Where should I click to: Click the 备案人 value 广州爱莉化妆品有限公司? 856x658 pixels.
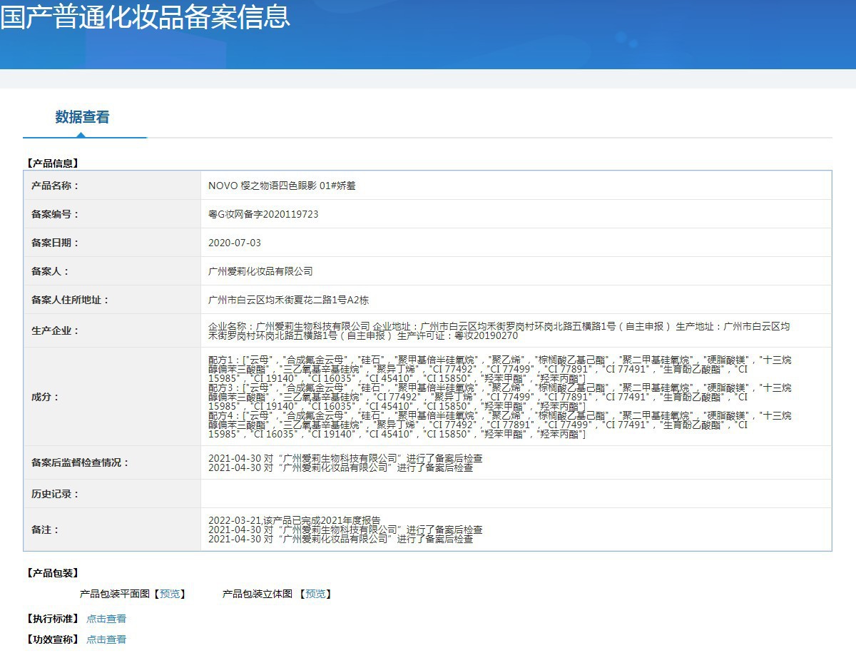tap(260, 271)
